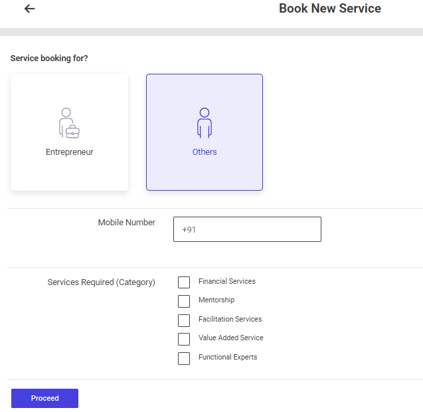
Task: Check the Facilitation Services box
Action: [184, 320]
